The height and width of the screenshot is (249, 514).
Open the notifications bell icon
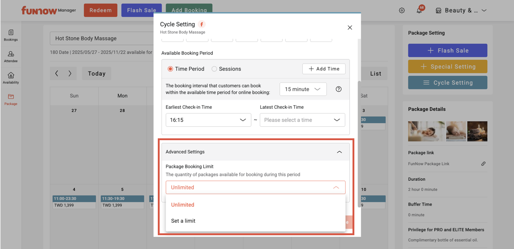(419, 11)
